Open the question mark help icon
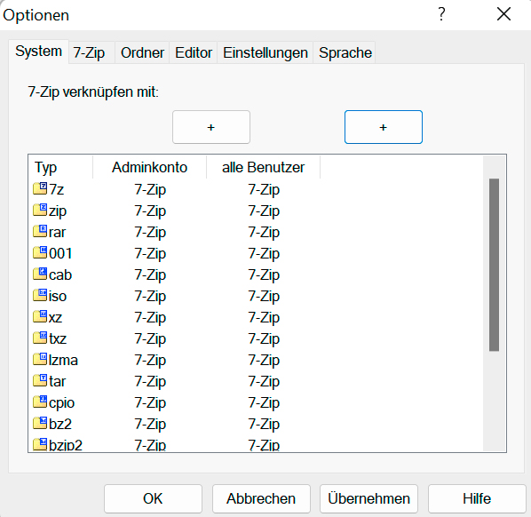Image resolution: width=531 pixels, height=517 pixels. pos(441,14)
